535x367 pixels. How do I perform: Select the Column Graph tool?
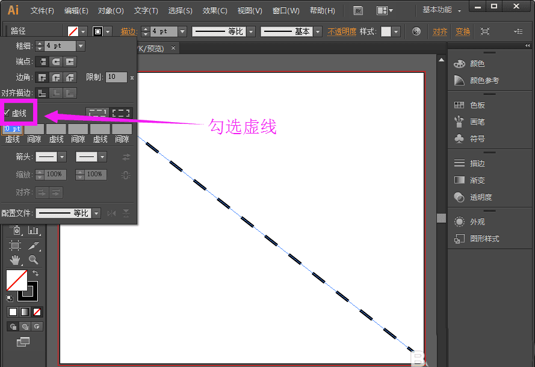(x=34, y=230)
